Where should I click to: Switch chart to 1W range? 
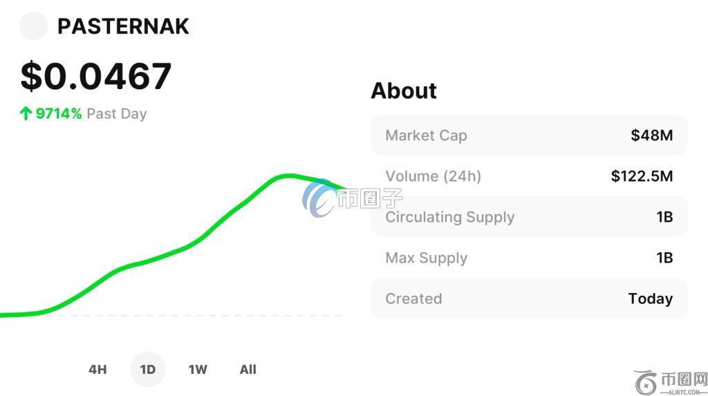pos(198,369)
